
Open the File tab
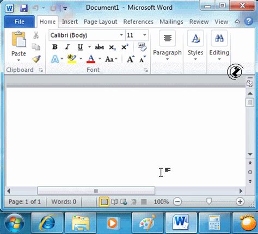(20, 22)
